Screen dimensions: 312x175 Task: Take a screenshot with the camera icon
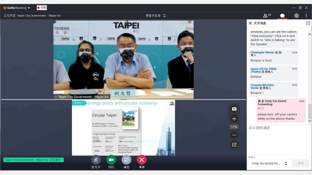coord(234,109)
